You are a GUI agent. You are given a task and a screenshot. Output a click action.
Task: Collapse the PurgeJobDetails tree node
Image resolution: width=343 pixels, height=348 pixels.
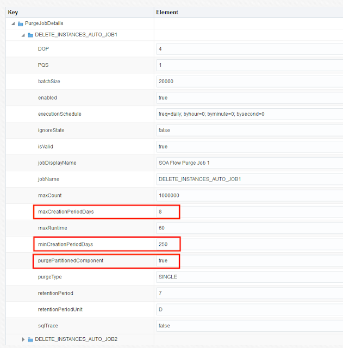point(13,23)
